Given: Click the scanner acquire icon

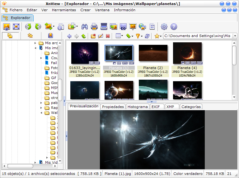Looking at the screenshot, I should coord(104,27).
